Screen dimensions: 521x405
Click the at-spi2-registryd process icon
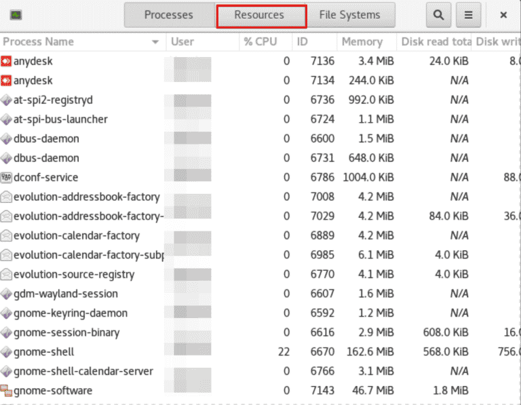(x=6, y=100)
